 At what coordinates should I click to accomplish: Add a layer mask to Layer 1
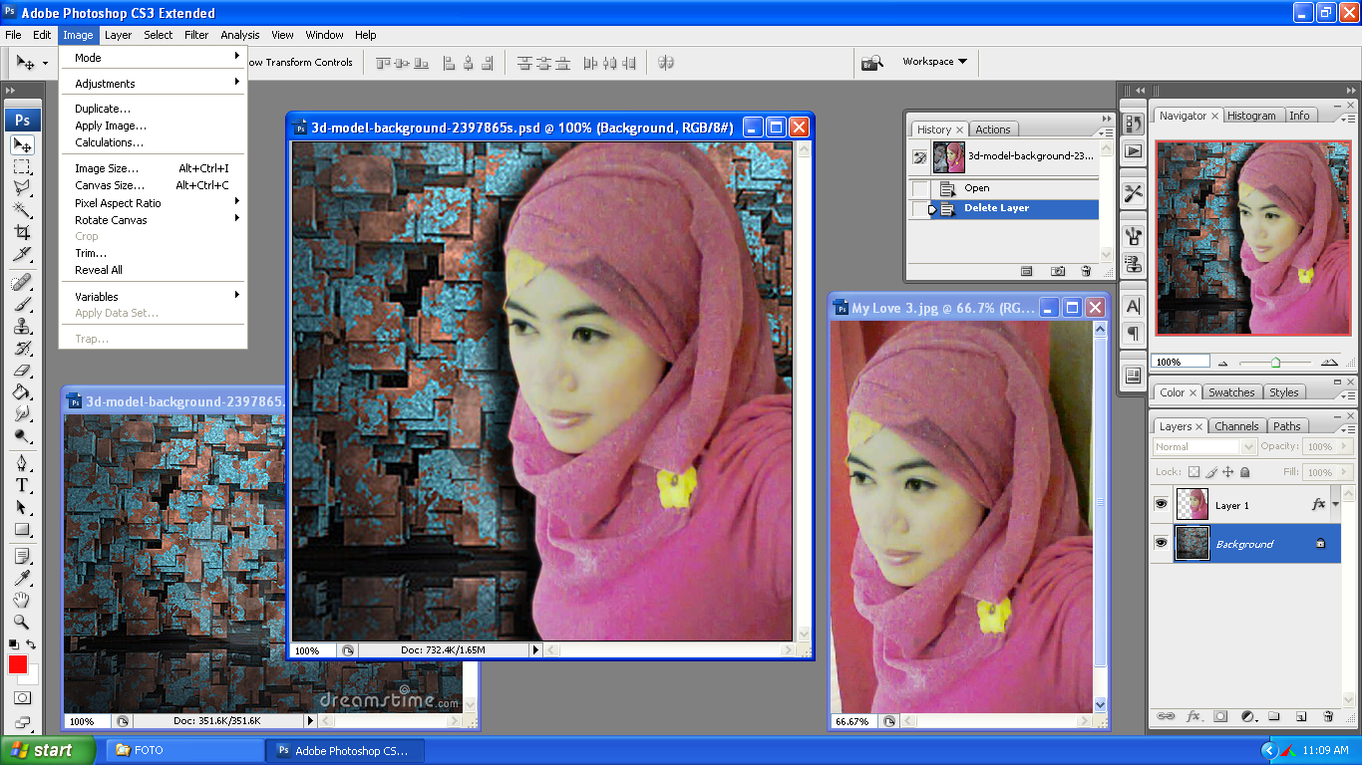1218,715
